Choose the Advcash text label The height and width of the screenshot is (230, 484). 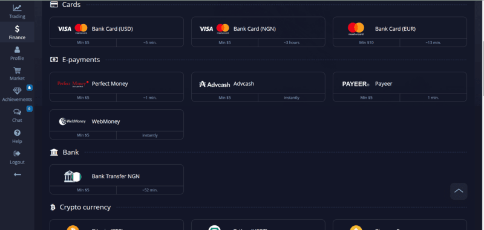(244, 84)
